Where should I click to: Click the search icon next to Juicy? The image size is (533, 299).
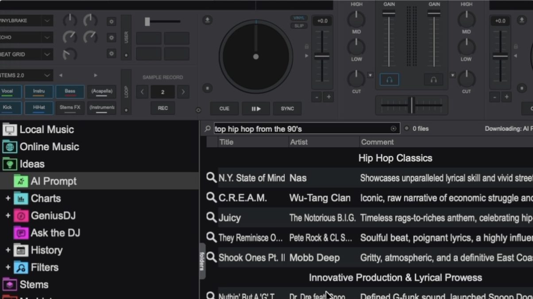pos(211,218)
